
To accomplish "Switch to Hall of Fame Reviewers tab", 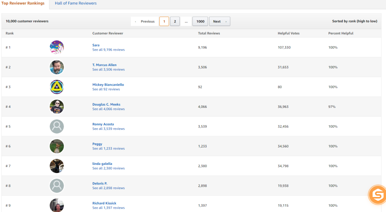I will click(75, 3).
